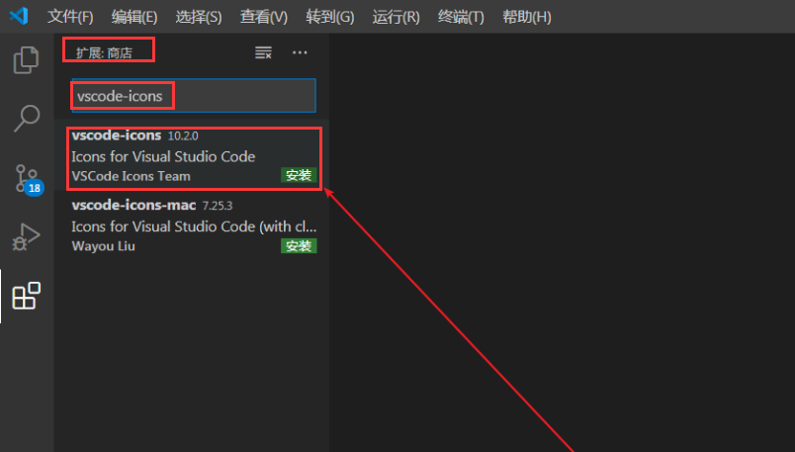Select the Extensions activity bar icon
Screen dimensions: 795x452
tap(26, 296)
